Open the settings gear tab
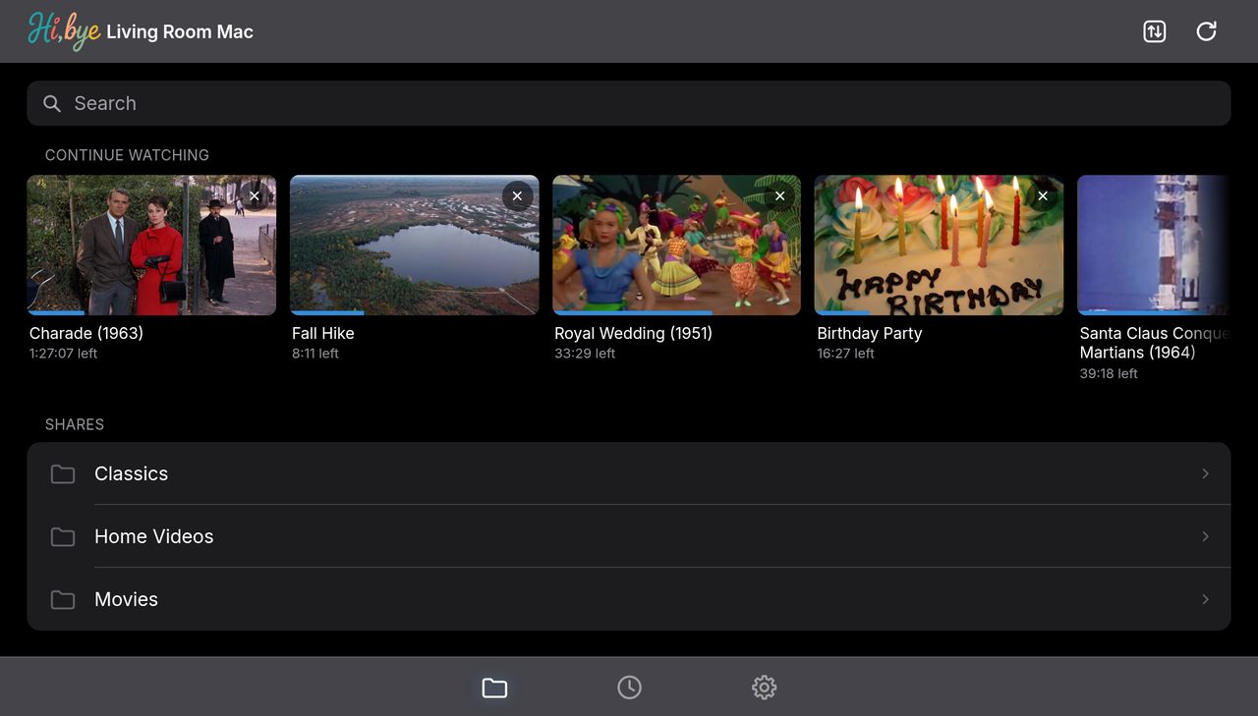The width and height of the screenshot is (1258, 716). [764, 688]
